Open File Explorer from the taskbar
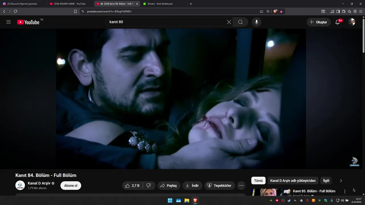The image size is (365, 205). click(x=187, y=200)
